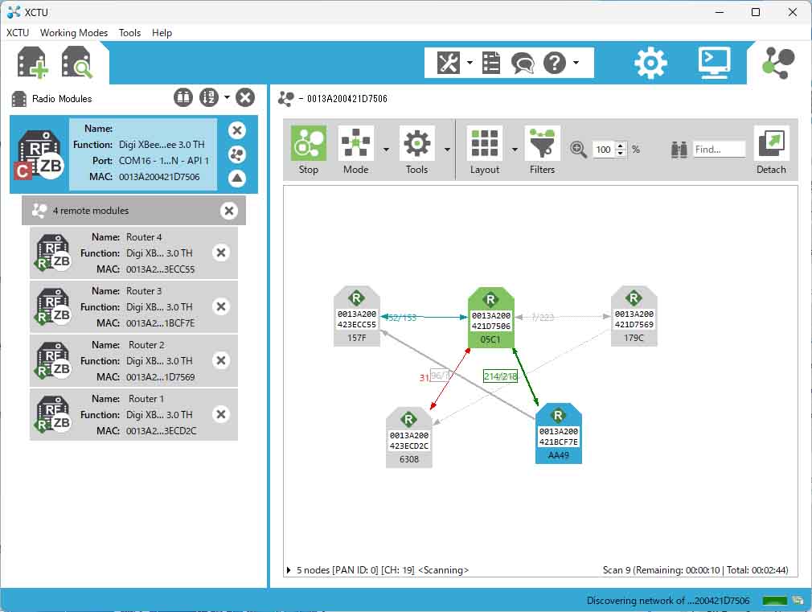Switch to Consoles working mode
This screenshot has width=812, height=612.
pos(713,63)
